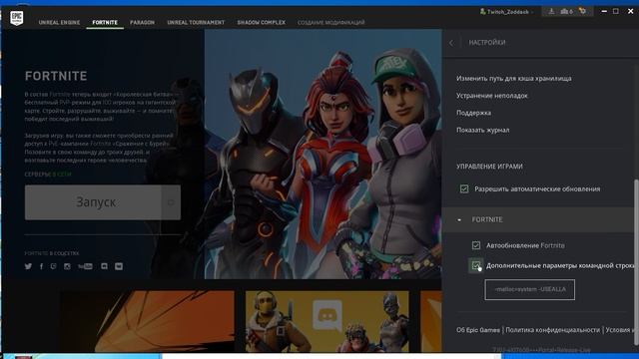Open Политика конфиденциальности link
639x359 pixels.
[x=552, y=330]
